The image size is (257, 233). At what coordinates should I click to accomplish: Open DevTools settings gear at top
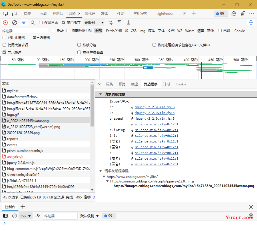coord(234,14)
